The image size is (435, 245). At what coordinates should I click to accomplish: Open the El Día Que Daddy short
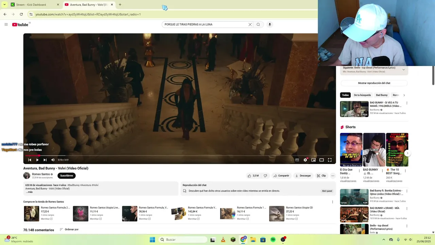[x=351, y=150]
